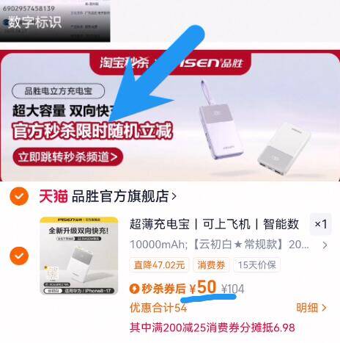Tap the 优惠合计54 discount summary text
The height and width of the screenshot is (343, 340).
point(158,308)
